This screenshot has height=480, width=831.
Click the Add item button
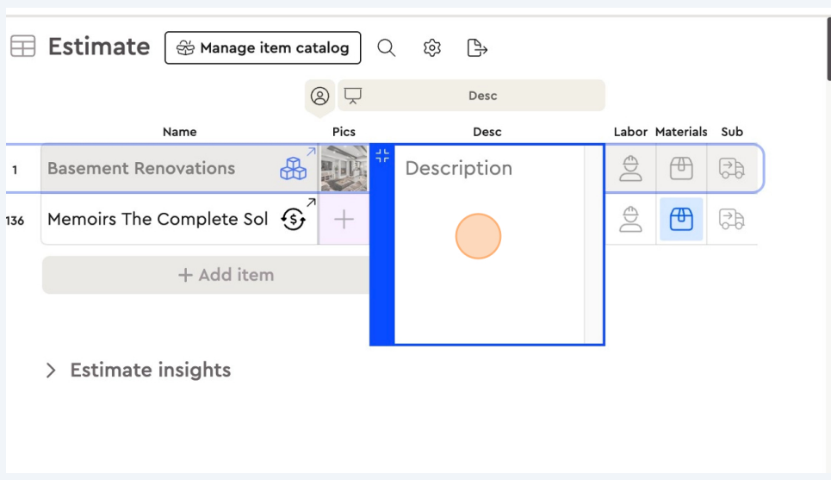point(225,275)
